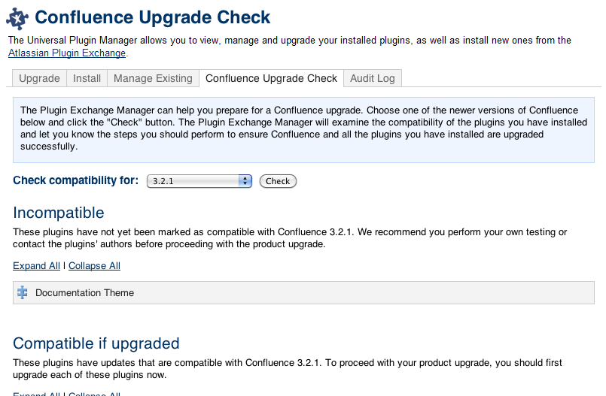The image size is (606, 396).
Task: Click the blue Plugin Exchange Manager info box
Action: [x=303, y=128]
